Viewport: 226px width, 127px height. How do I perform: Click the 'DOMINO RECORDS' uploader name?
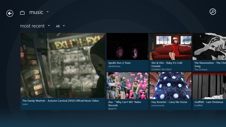[x=161, y=70]
